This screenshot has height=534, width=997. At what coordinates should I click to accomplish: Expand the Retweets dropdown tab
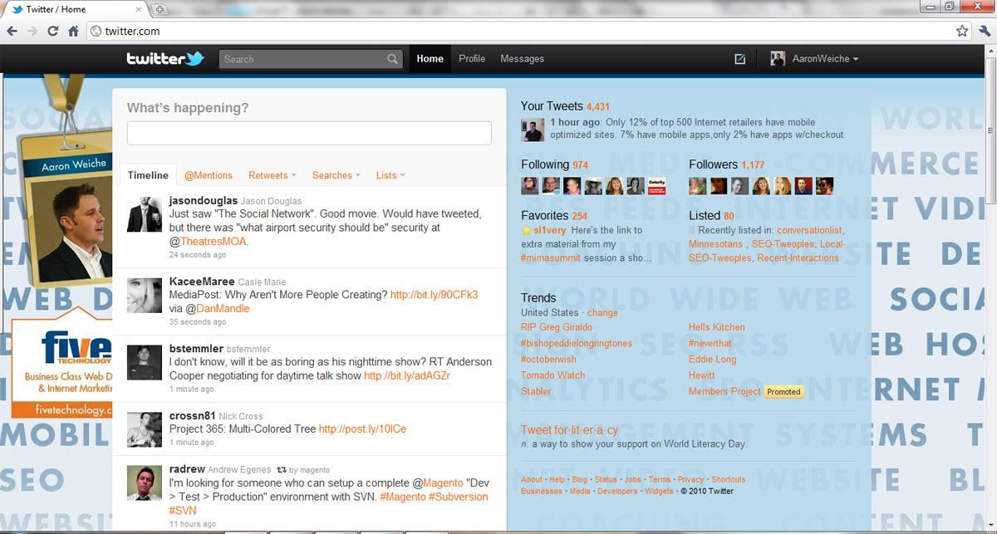click(x=273, y=175)
